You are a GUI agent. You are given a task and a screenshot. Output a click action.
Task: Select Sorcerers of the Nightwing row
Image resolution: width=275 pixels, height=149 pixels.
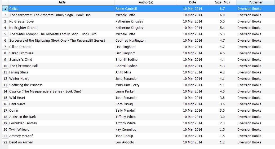(x=57, y=41)
